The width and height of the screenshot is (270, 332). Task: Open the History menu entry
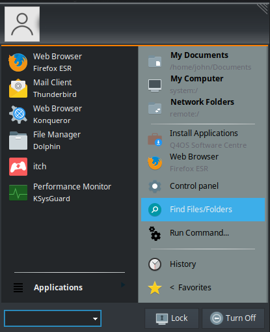point(203,264)
